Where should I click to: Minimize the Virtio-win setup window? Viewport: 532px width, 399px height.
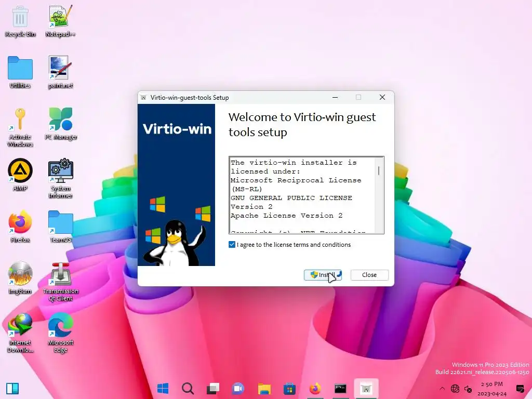coord(335,97)
